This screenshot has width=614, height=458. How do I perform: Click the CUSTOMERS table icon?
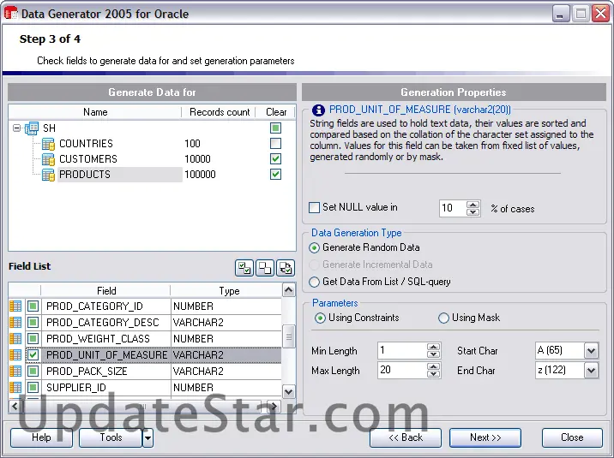(48, 159)
